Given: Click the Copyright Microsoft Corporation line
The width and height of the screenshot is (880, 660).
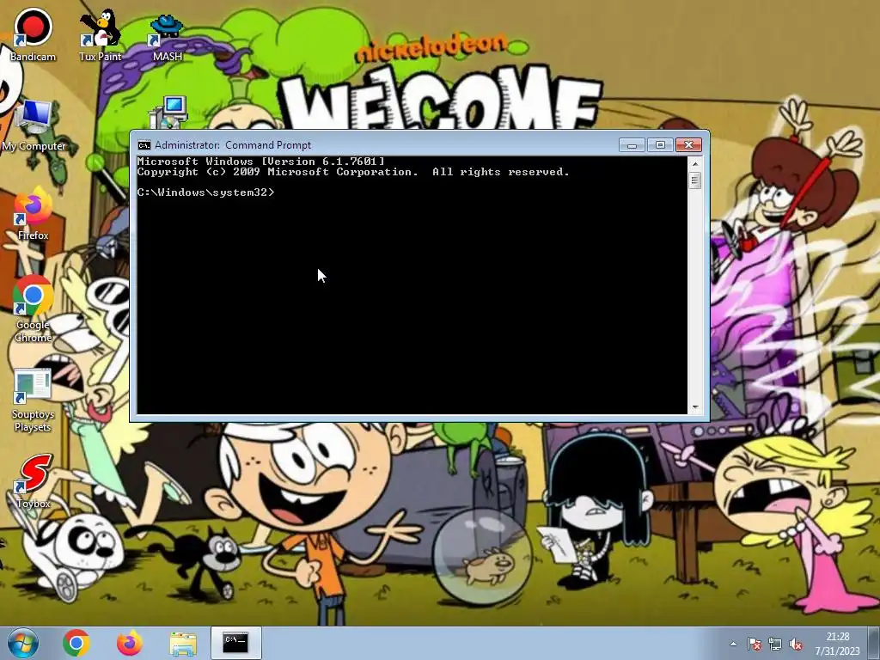Looking at the screenshot, I should coord(353,172).
